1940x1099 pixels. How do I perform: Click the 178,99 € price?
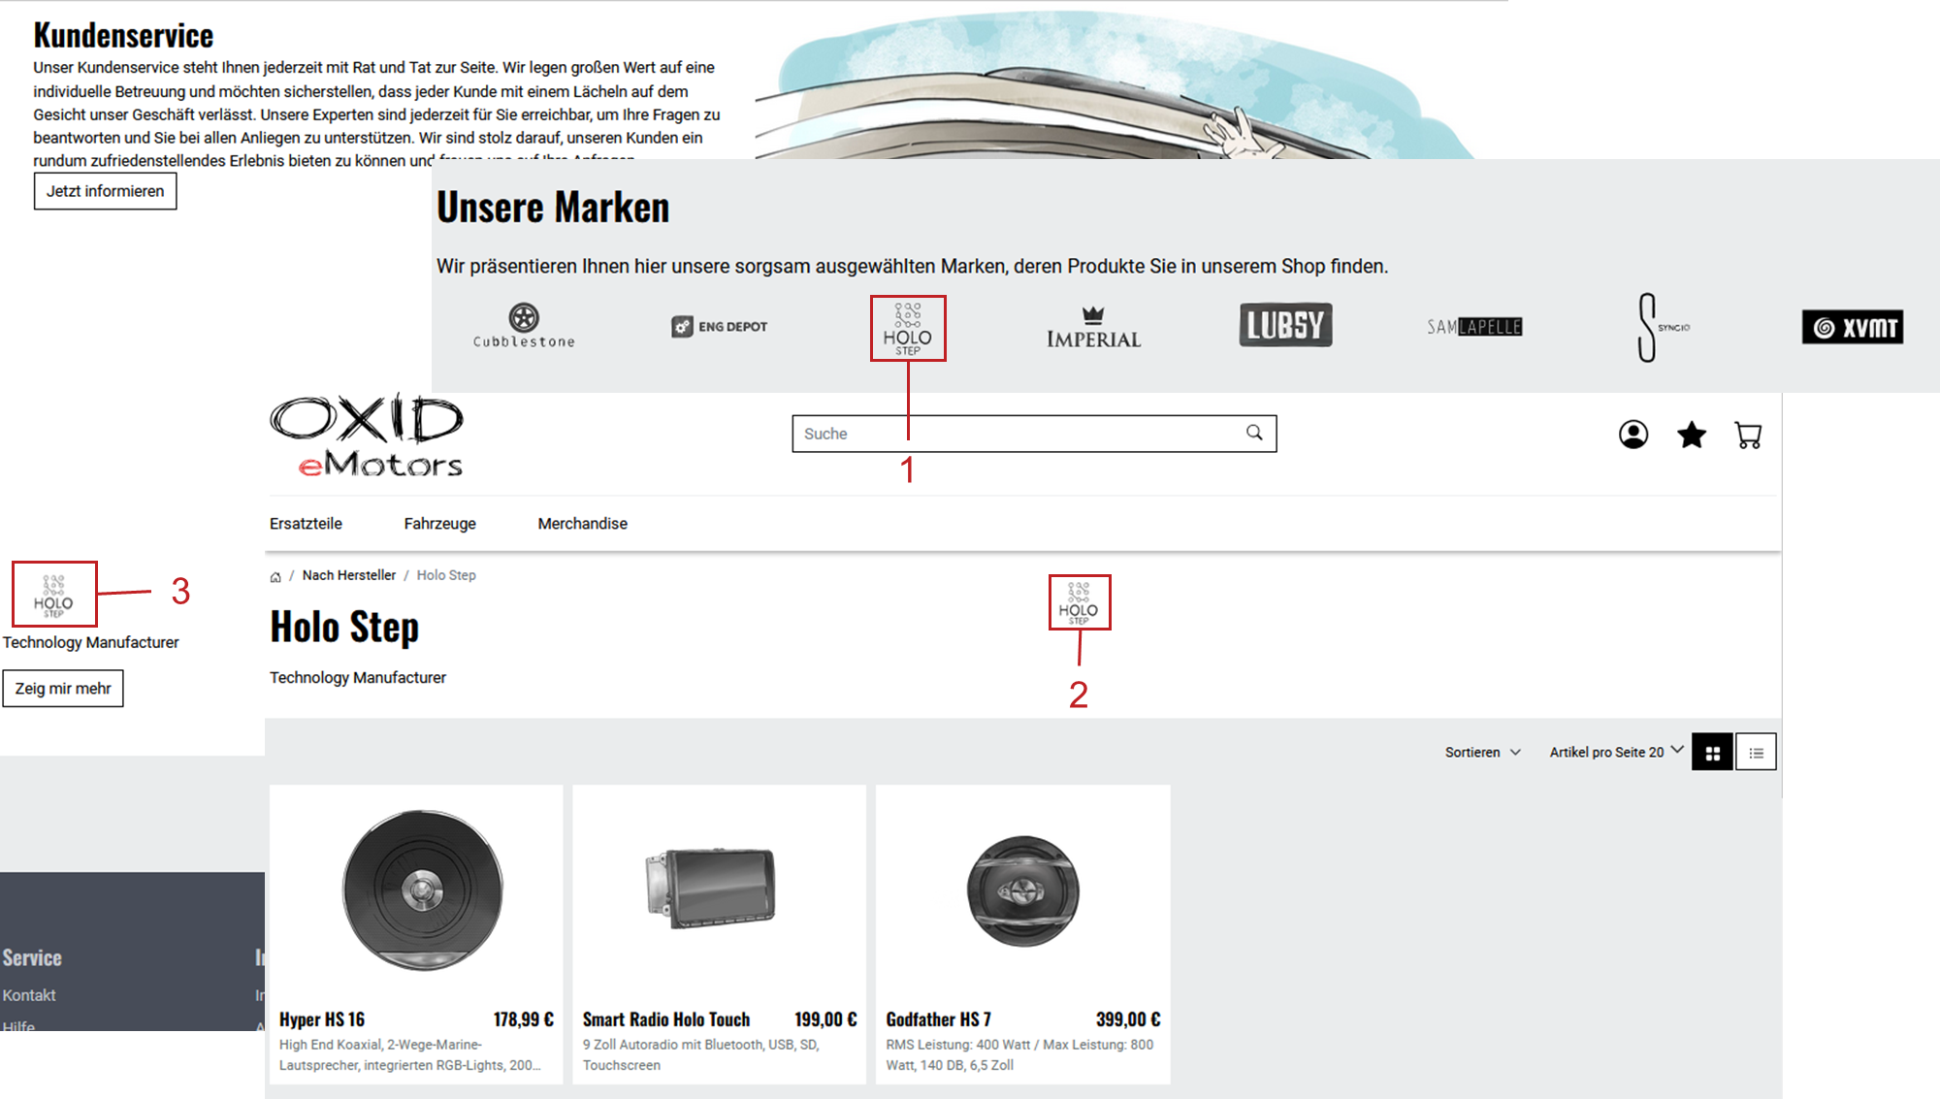(x=524, y=1019)
